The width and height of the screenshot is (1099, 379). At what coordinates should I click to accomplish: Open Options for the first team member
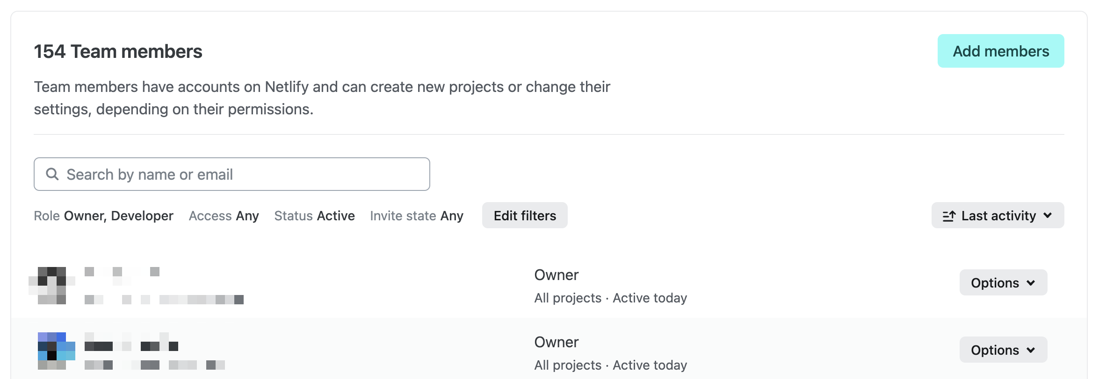pyautogui.click(x=1003, y=282)
